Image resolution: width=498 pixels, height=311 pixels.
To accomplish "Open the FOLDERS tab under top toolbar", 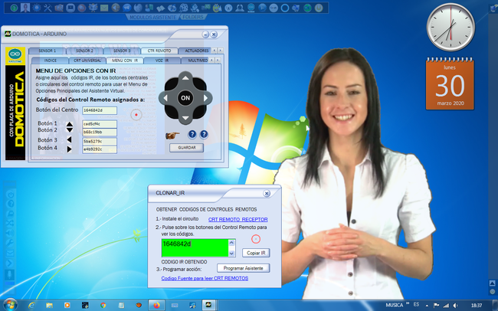I will coord(193,17).
